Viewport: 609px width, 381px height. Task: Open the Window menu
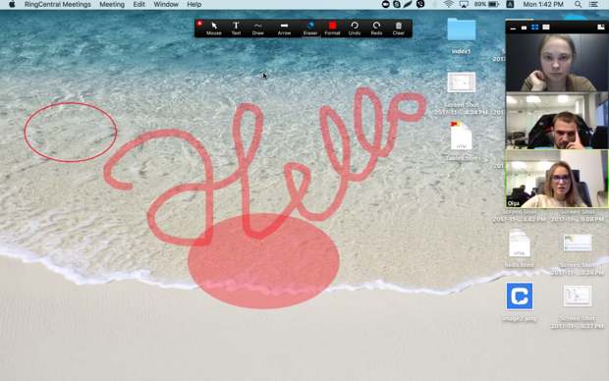coord(166,5)
